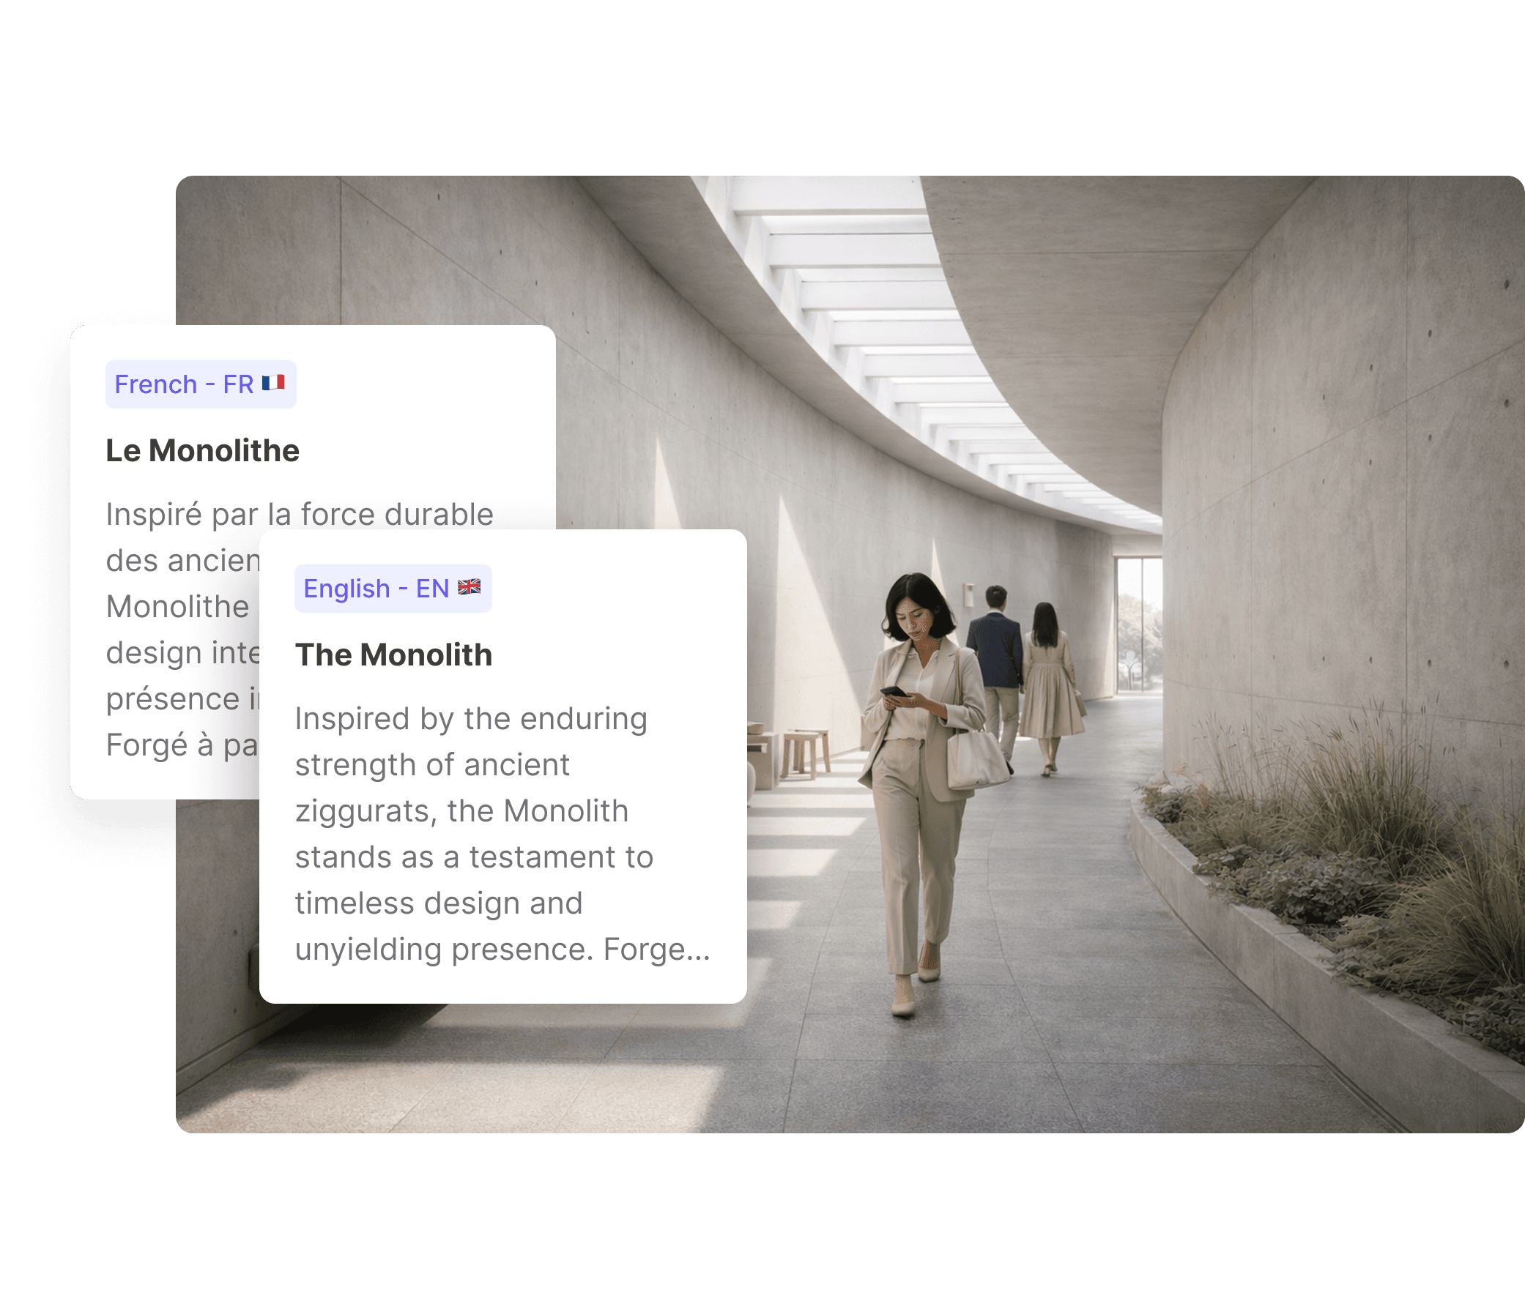Image resolution: width=1525 pixels, height=1309 pixels.
Task: Click The Monolith heading
Action: coord(394,655)
